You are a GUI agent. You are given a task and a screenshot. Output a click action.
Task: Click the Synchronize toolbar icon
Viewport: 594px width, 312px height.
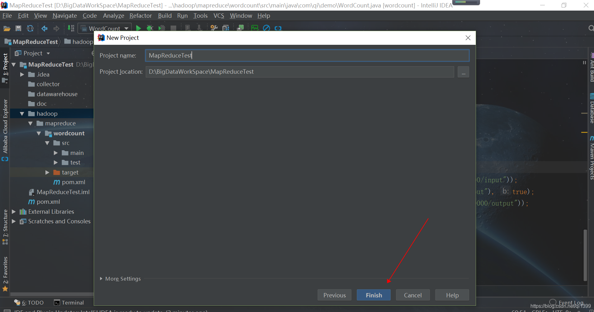coord(30,28)
